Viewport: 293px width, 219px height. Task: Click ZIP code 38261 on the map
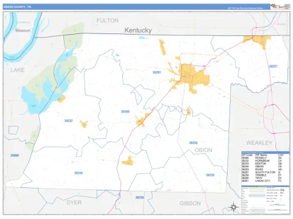point(157,72)
